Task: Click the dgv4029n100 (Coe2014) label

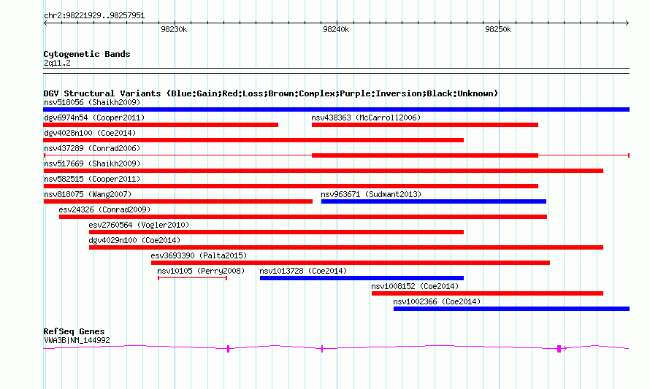Action: (134, 240)
